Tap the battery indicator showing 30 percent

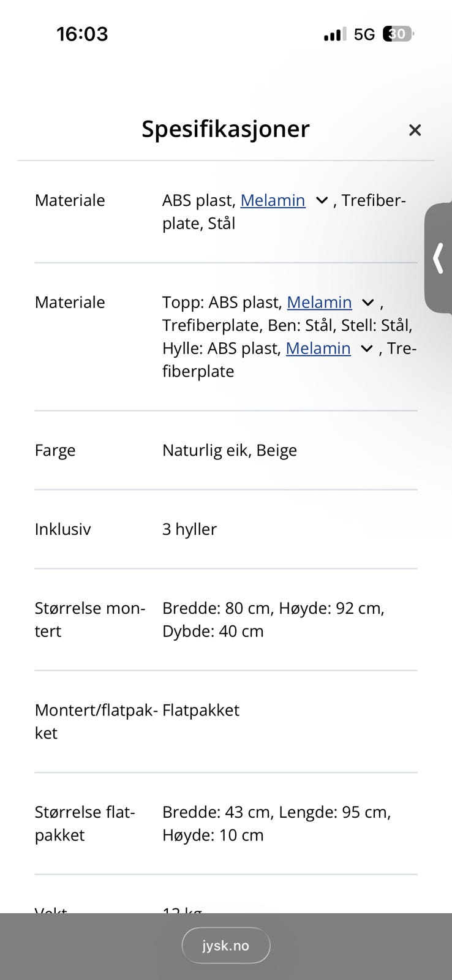[396, 34]
